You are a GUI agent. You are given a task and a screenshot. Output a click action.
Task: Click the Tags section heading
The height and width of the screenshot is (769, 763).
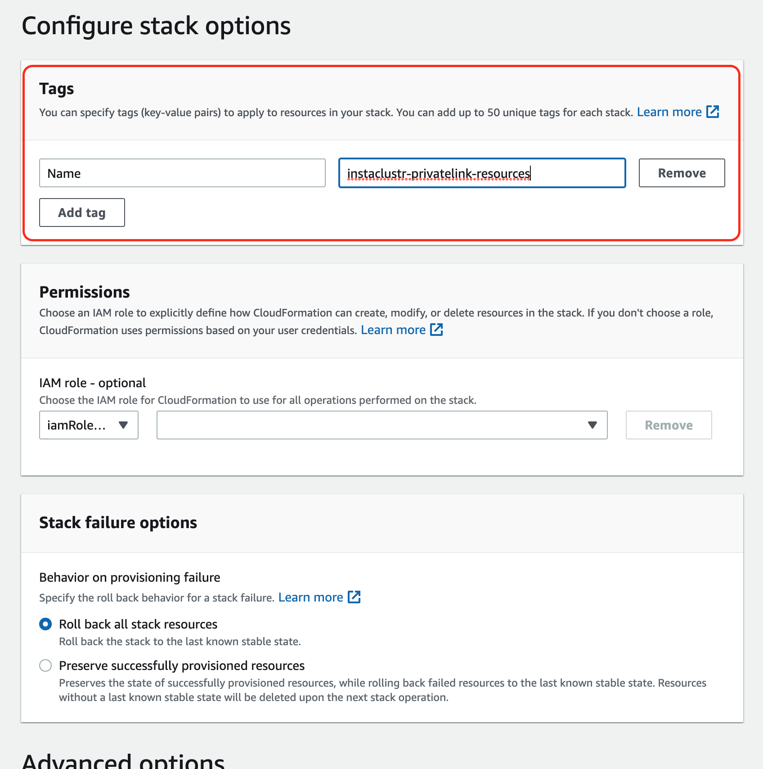pyautogui.click(x=57, y=89)
